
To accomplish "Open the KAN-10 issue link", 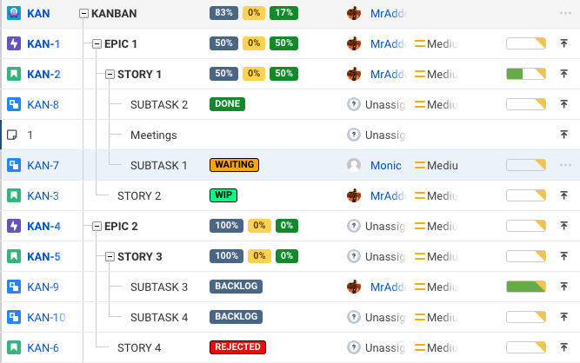I will point(46,317).
